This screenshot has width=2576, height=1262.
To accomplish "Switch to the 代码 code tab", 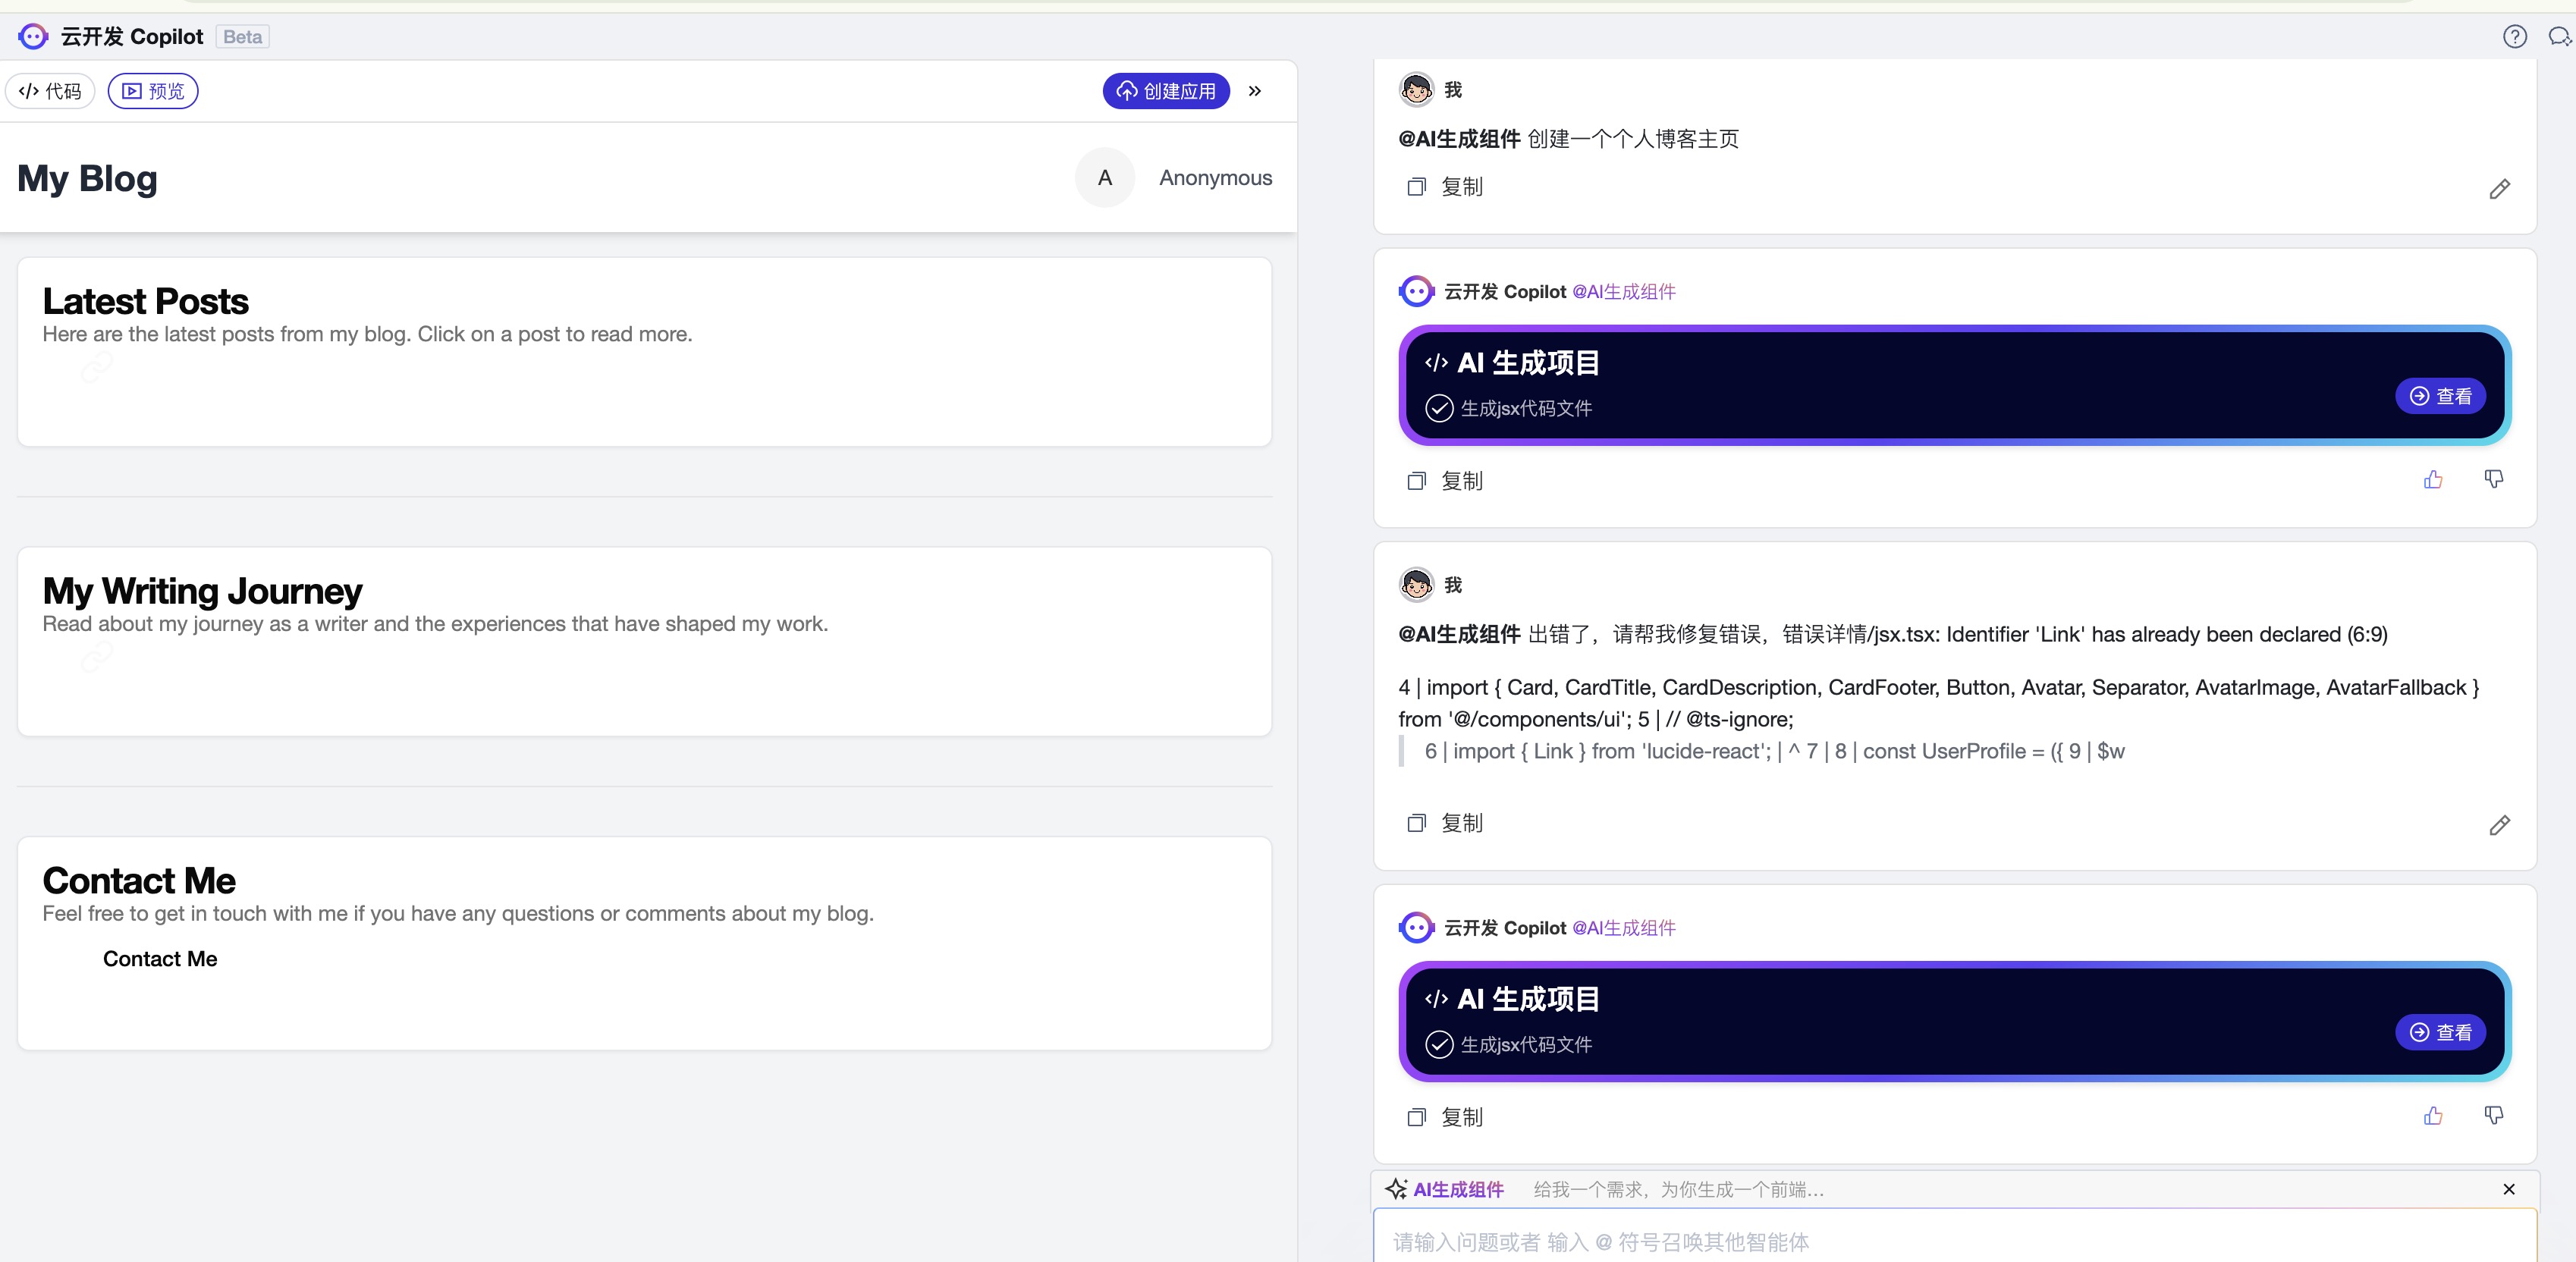I will 50,91.
